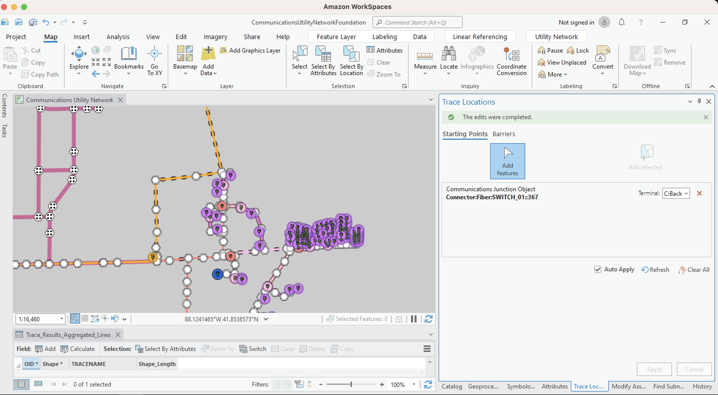Open the Bookmarks gallery
The width and height of the screenshot is (718, 395).
click(129, 60)
